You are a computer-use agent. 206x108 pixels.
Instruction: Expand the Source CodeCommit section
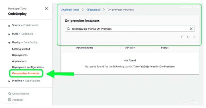click(10, 26)
